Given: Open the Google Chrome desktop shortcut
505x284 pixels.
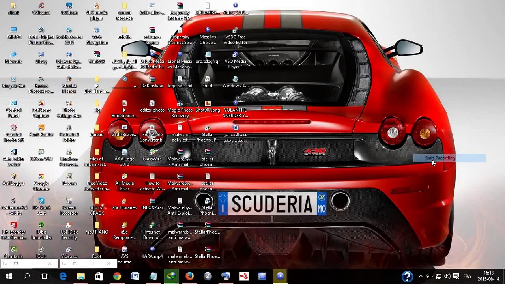Looking at the screenshot, I should pyautogui.click(x=41, y=183).
